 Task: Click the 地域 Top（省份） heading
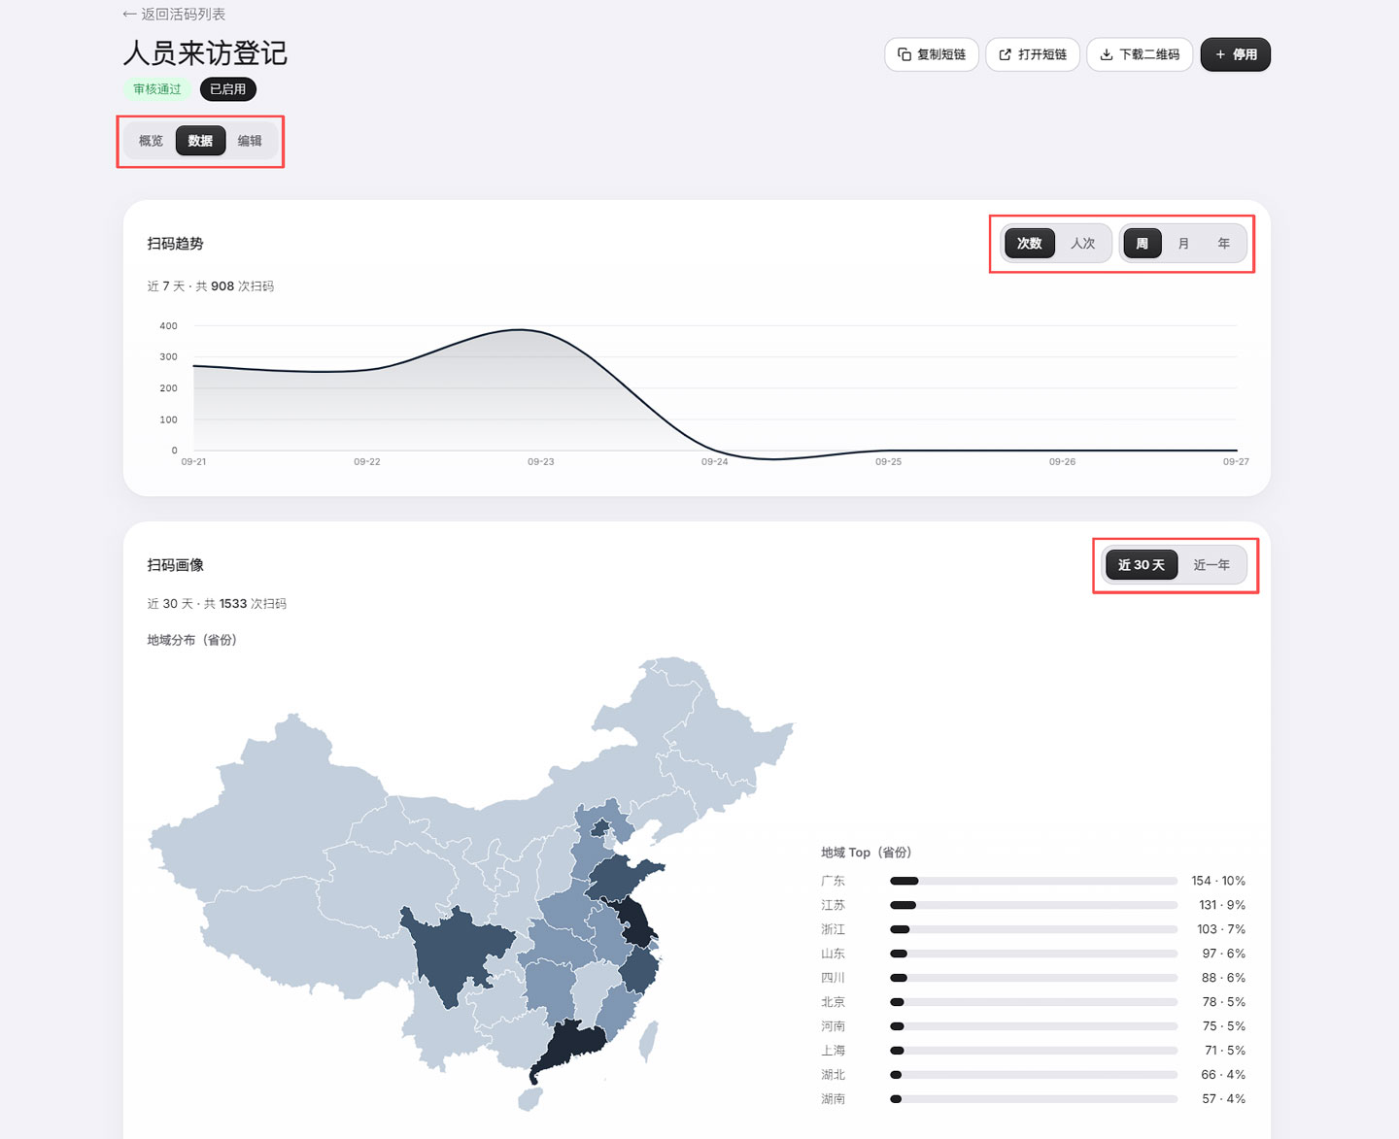click(x=867, y=853)
